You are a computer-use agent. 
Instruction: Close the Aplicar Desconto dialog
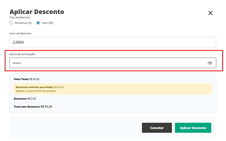[x=210, y=13]
